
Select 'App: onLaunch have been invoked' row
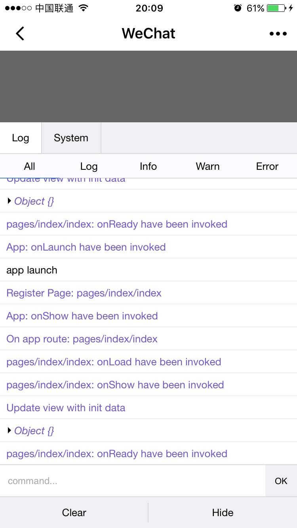tap(148, 247)
